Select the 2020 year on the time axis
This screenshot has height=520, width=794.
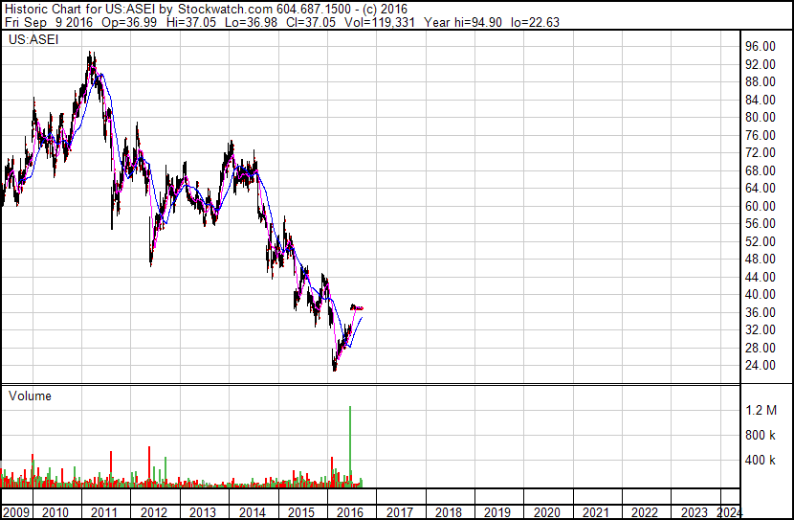[547, 512]
